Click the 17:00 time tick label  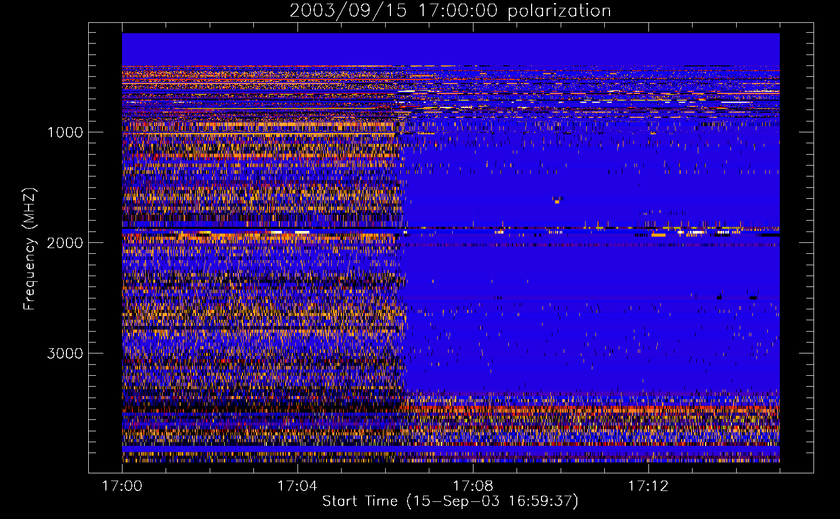tap(122, 486)
